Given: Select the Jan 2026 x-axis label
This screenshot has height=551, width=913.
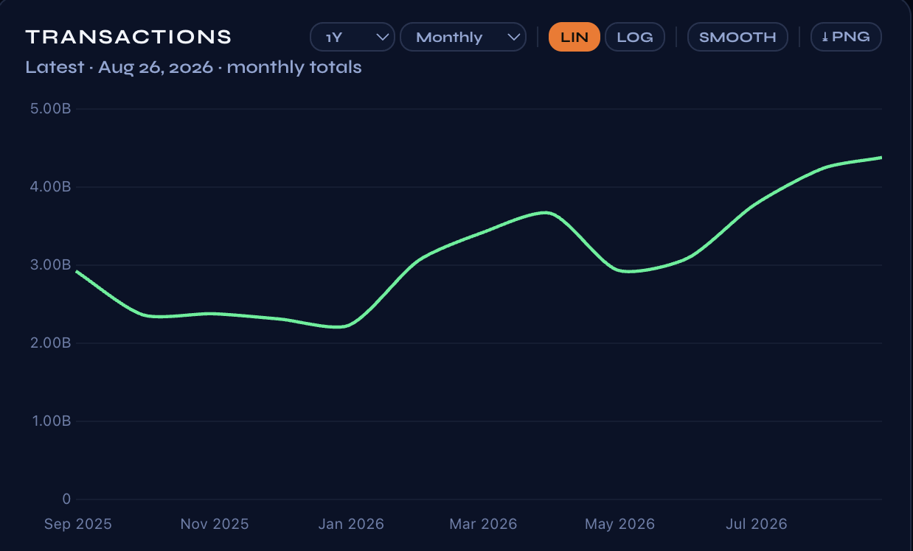Looking at the screenshot, I should tap(351, 524).
